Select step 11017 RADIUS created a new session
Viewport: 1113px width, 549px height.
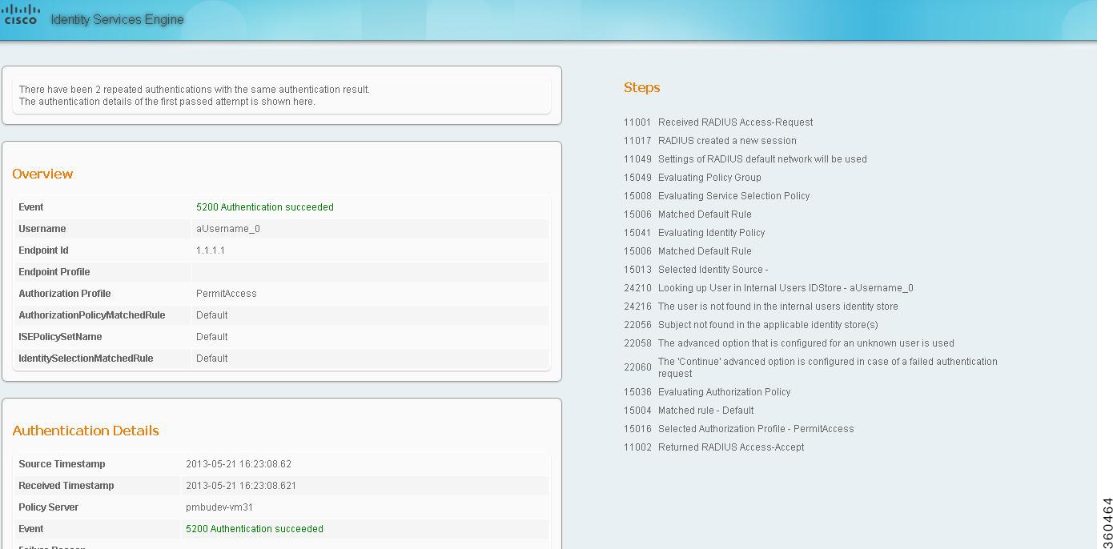point(710,141)
